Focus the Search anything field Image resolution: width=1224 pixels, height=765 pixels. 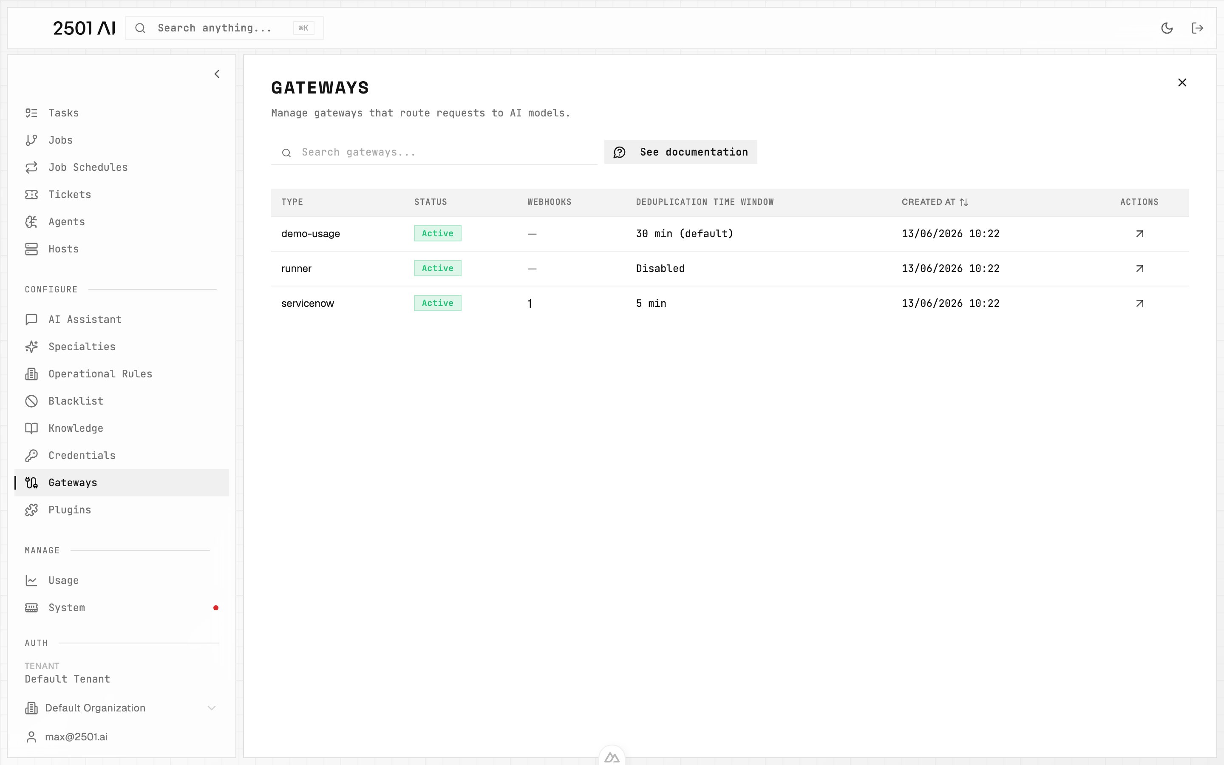tap(224, 28)
